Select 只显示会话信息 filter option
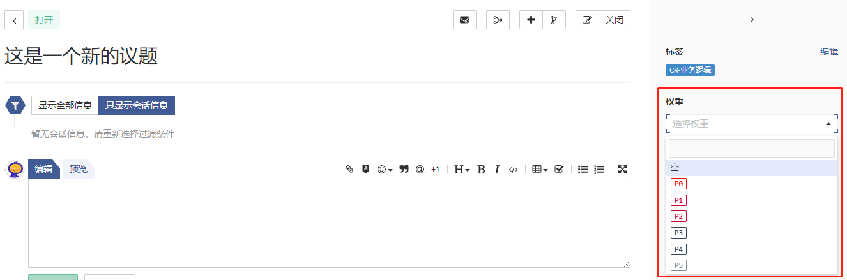The width and height of the screenshot is (847, 280). (137, 105)
